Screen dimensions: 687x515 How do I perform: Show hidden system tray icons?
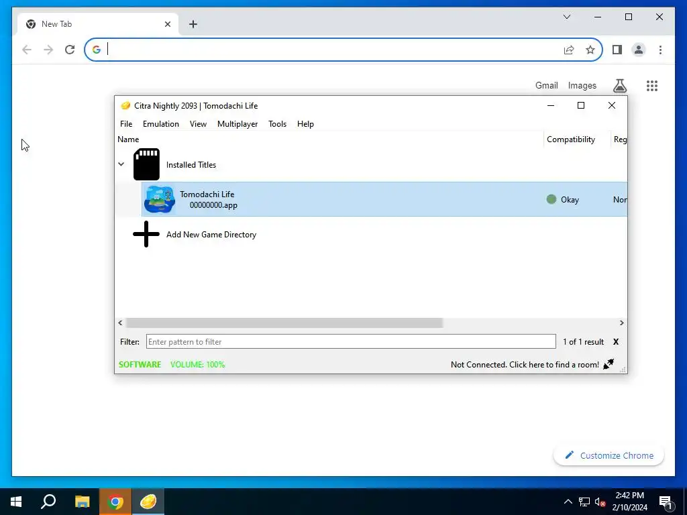568,502
